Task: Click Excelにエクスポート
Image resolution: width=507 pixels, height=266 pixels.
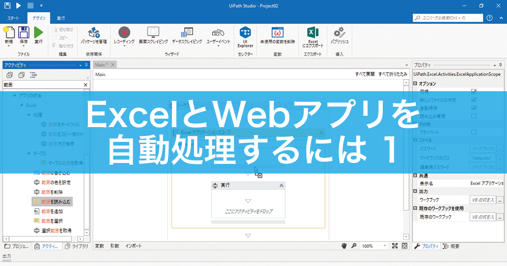Action: (x=313, y=37)
